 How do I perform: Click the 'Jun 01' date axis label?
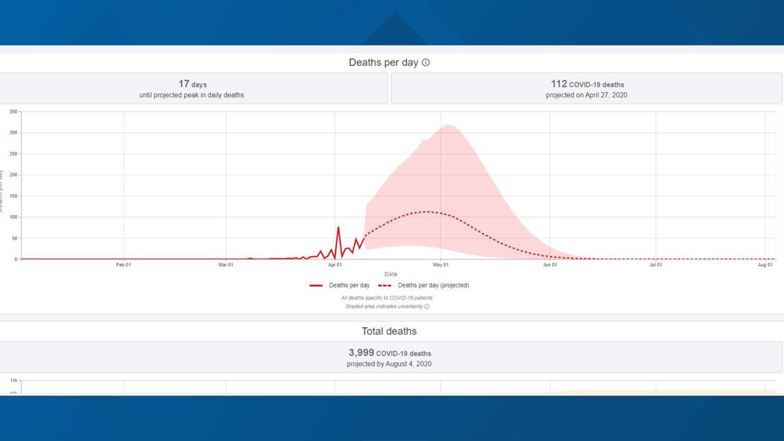(x=550, y=265)
